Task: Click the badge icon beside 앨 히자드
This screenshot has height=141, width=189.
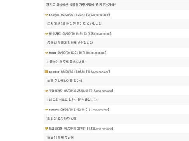Action: point(46,34)
